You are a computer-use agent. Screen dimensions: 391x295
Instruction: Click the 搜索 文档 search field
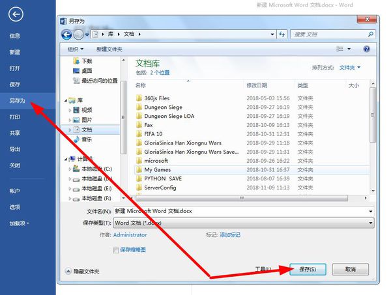pyautogui.click(x=328, y=34)
